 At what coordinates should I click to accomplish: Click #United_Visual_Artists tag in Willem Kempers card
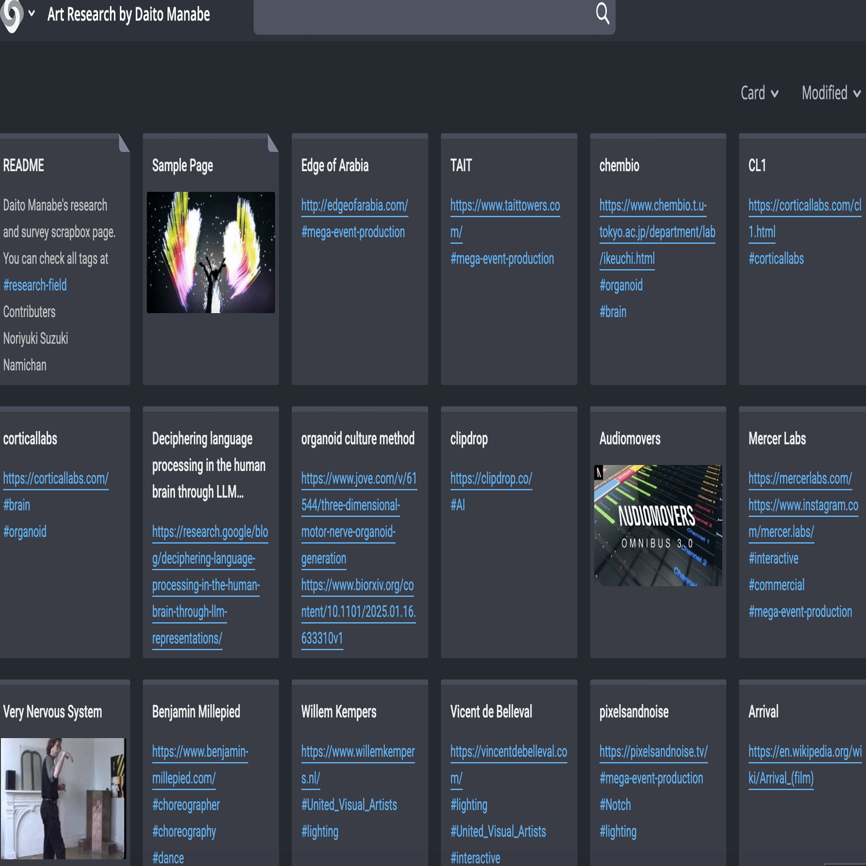point(349,805)
